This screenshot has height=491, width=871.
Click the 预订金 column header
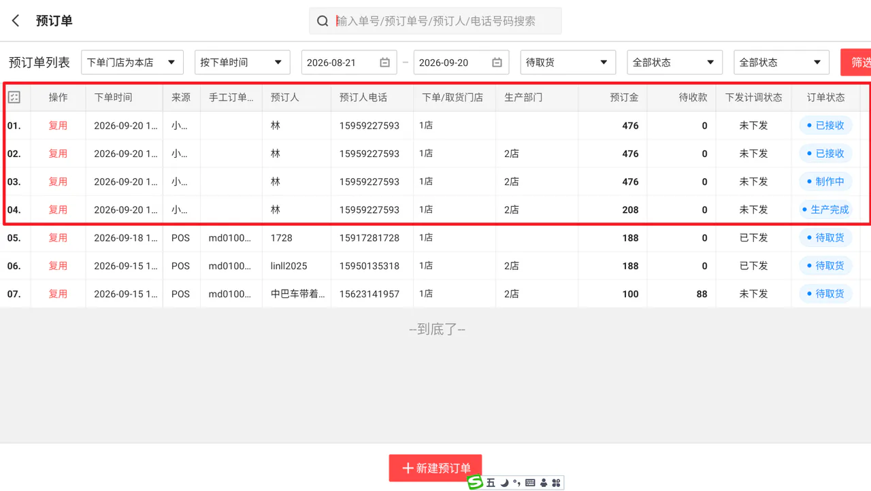point(624,97)
